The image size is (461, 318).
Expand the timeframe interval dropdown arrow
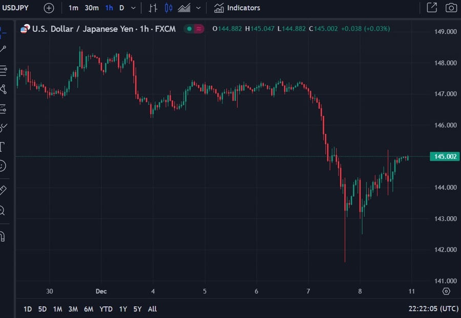133,8
